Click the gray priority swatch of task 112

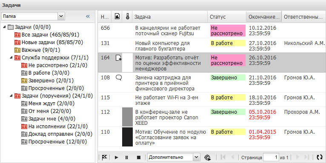[127, 117]
